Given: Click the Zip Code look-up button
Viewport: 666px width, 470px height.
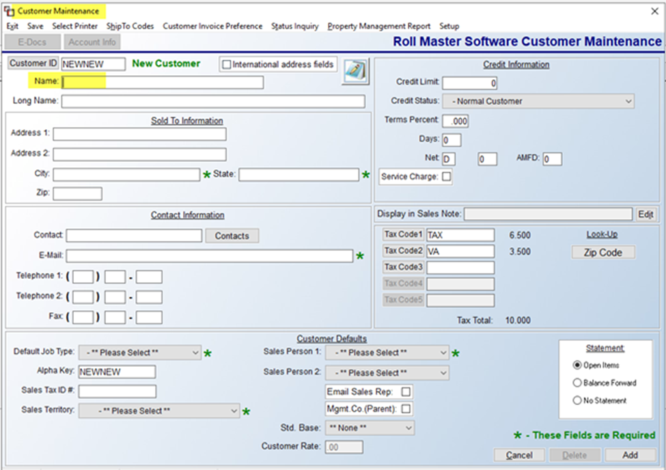Looking at the screenshot, I should point(602,252).
